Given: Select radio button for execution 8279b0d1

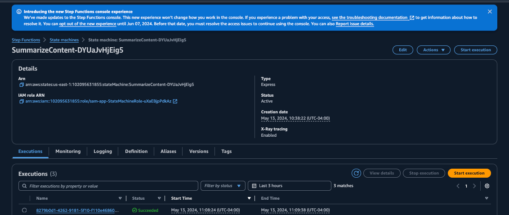Looking at the screenshot, I should (x=24, y=210).
